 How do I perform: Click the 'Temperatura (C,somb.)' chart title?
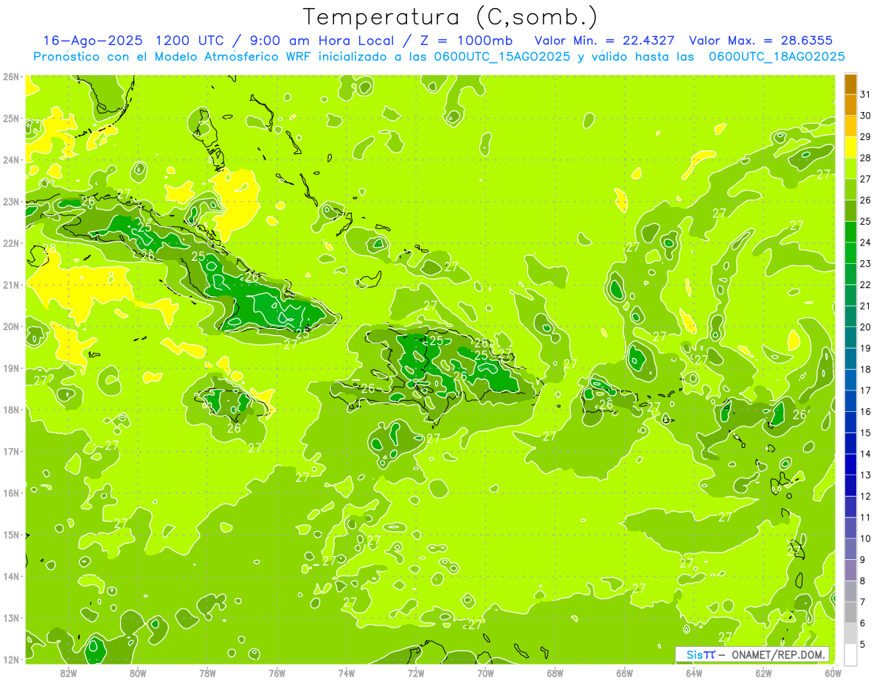(451, 17)
